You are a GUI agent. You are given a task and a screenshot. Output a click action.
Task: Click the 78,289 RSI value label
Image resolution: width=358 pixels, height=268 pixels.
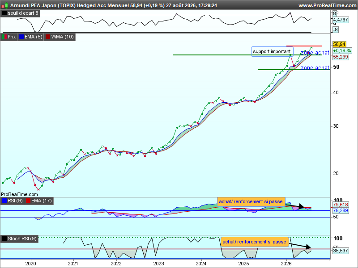point(341,210)
